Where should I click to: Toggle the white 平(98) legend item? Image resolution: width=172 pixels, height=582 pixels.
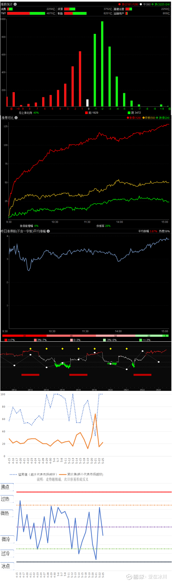point(145,4)
